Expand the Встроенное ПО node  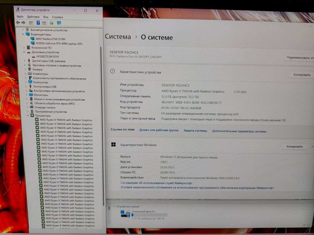pyautogui.click(x=24, y=47)
